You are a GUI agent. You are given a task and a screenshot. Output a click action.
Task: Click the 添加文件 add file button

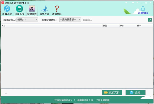112,92
